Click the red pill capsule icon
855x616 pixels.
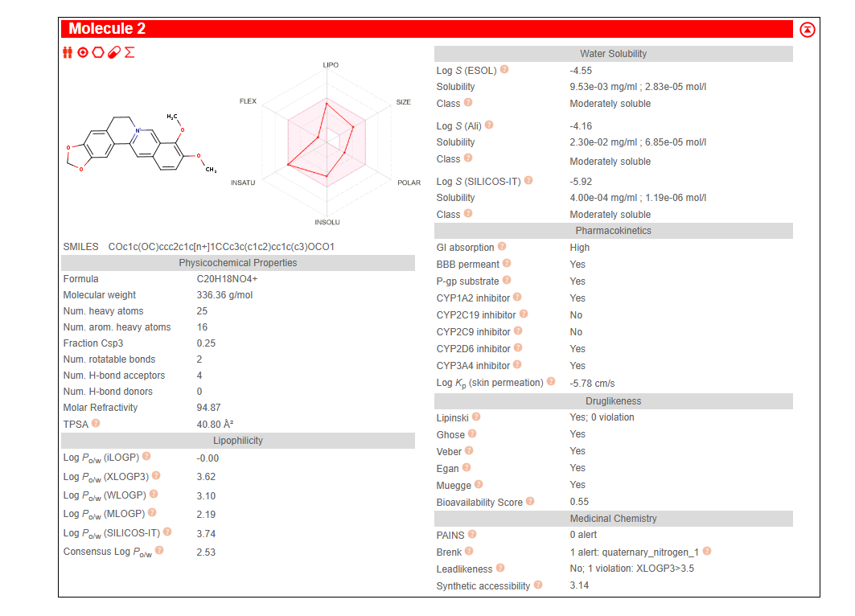pos(113,52)
